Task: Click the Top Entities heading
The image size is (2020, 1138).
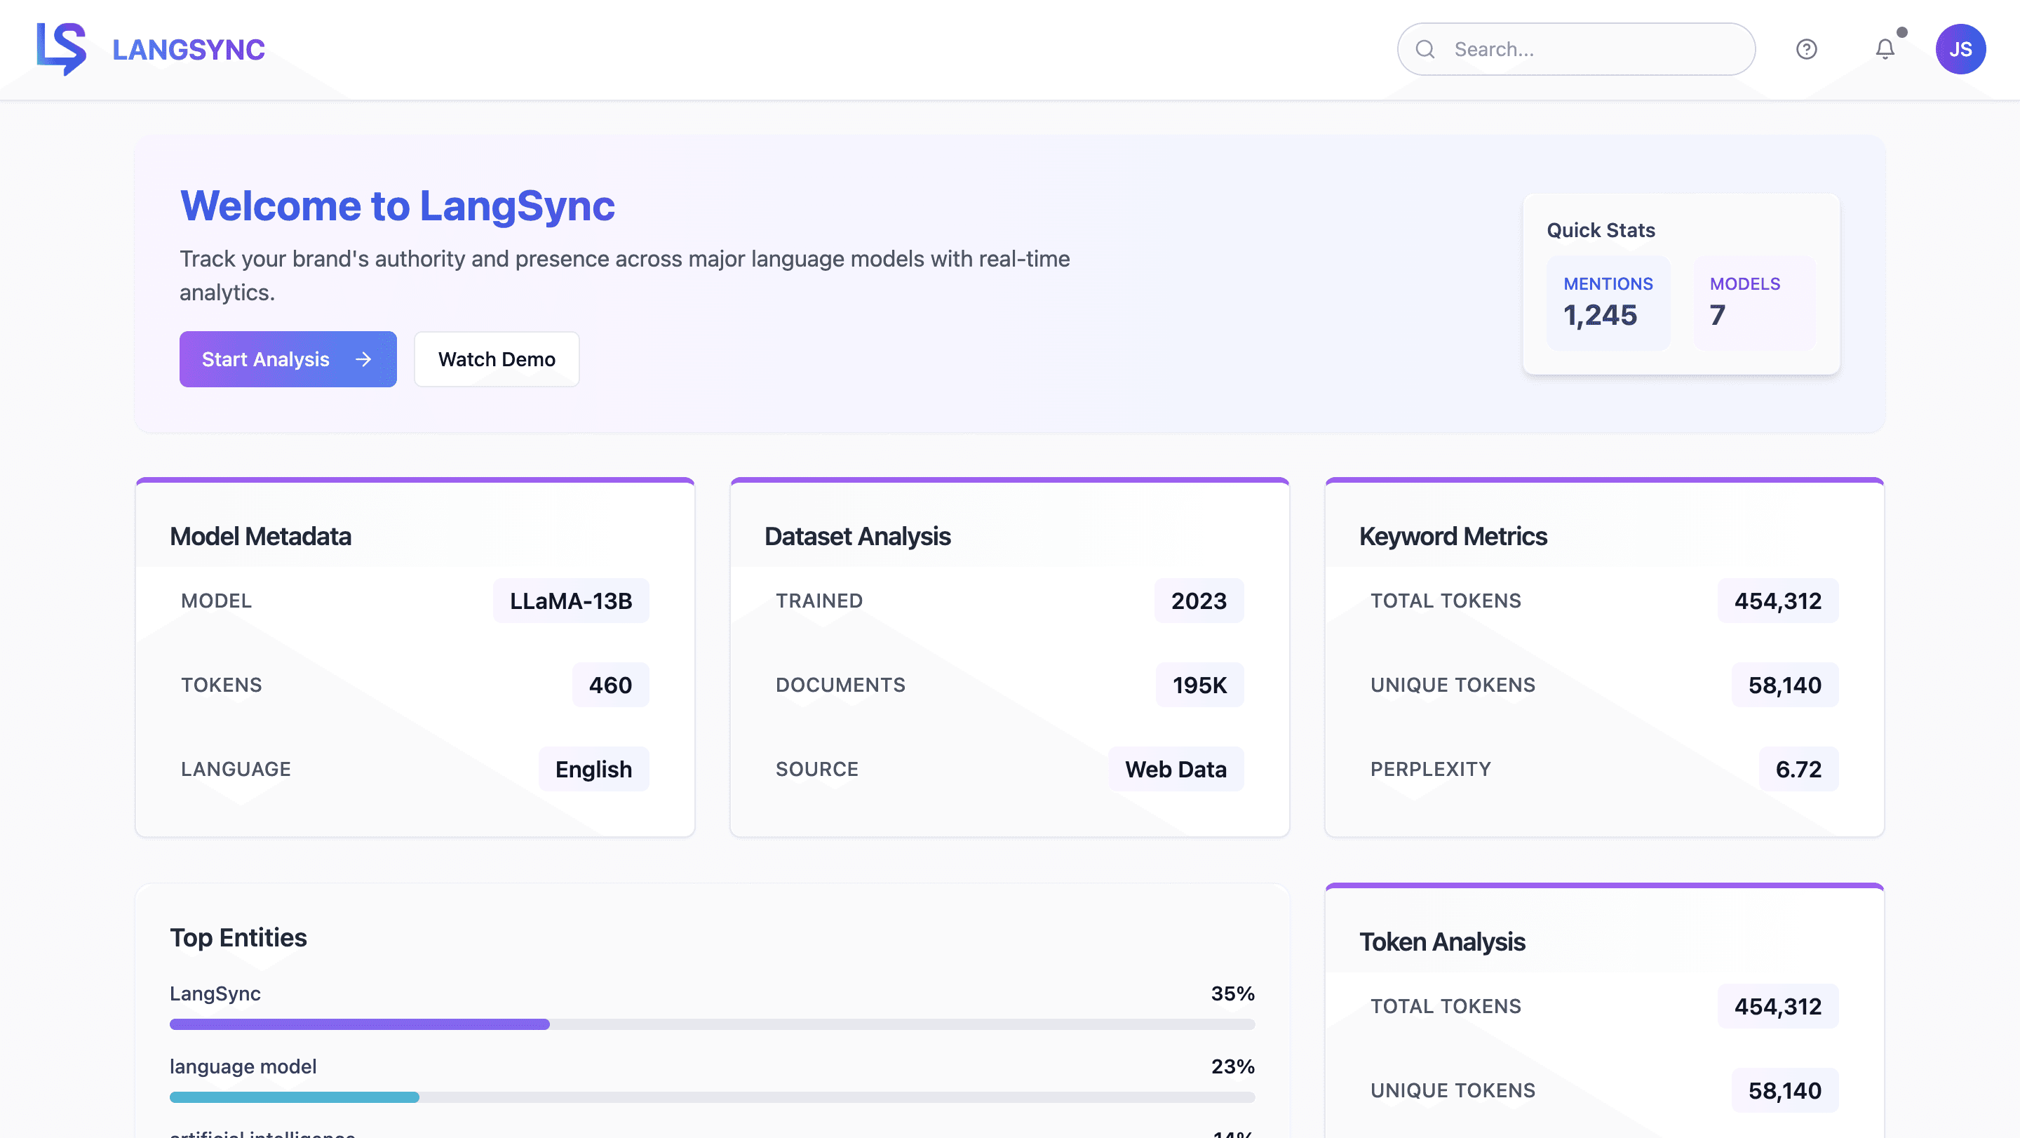Action: pyautogui.click(x=238, y=938)
